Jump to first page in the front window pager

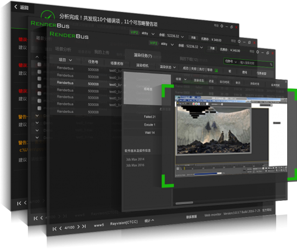(54, 229)
